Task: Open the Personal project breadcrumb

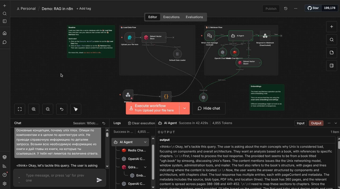Action: [26, 8]
